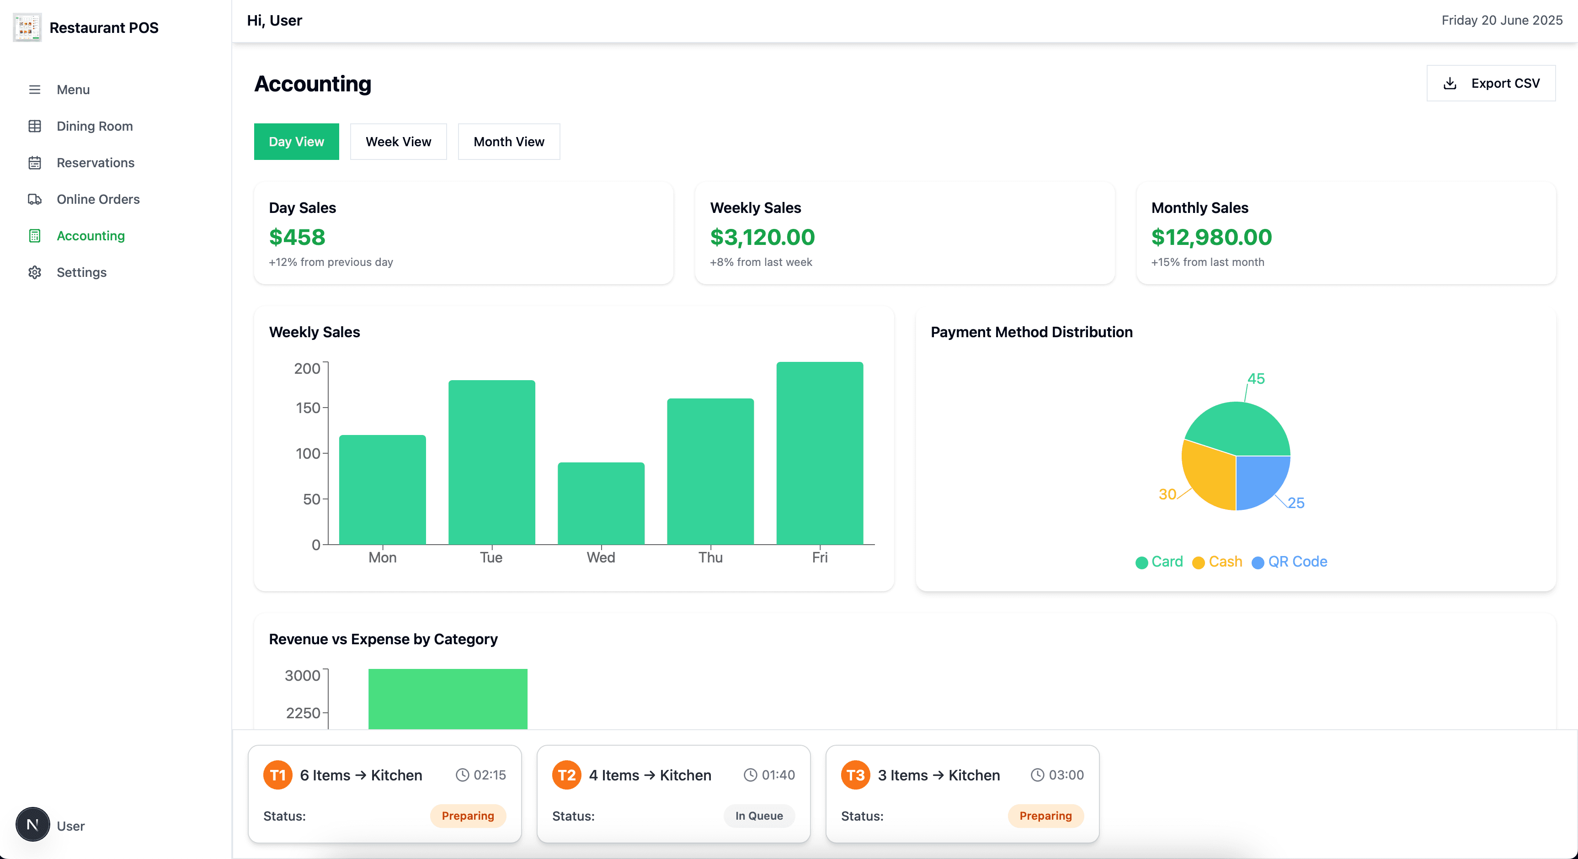Click the clock icon on T2 order
This screenshot has height=859, width=1578.
pos(751,775)
